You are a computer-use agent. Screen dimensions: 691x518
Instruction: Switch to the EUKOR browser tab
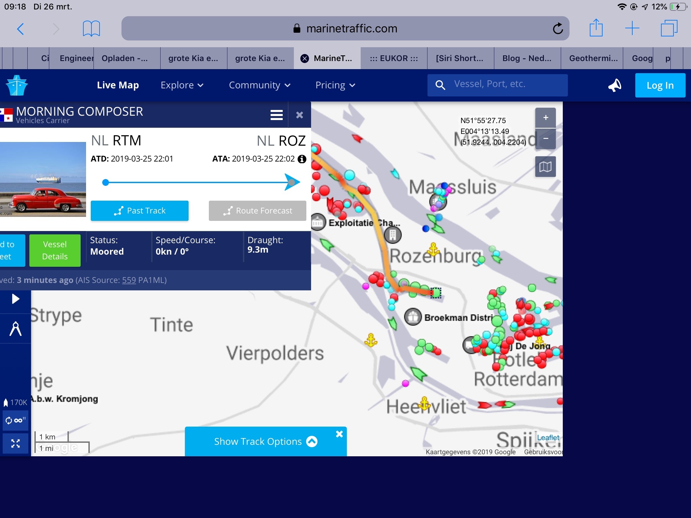tap(393, 58)
